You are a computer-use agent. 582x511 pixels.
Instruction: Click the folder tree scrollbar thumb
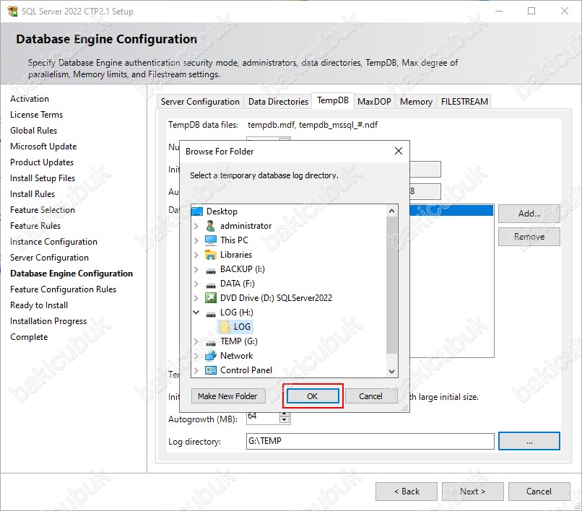click(391, 285)
